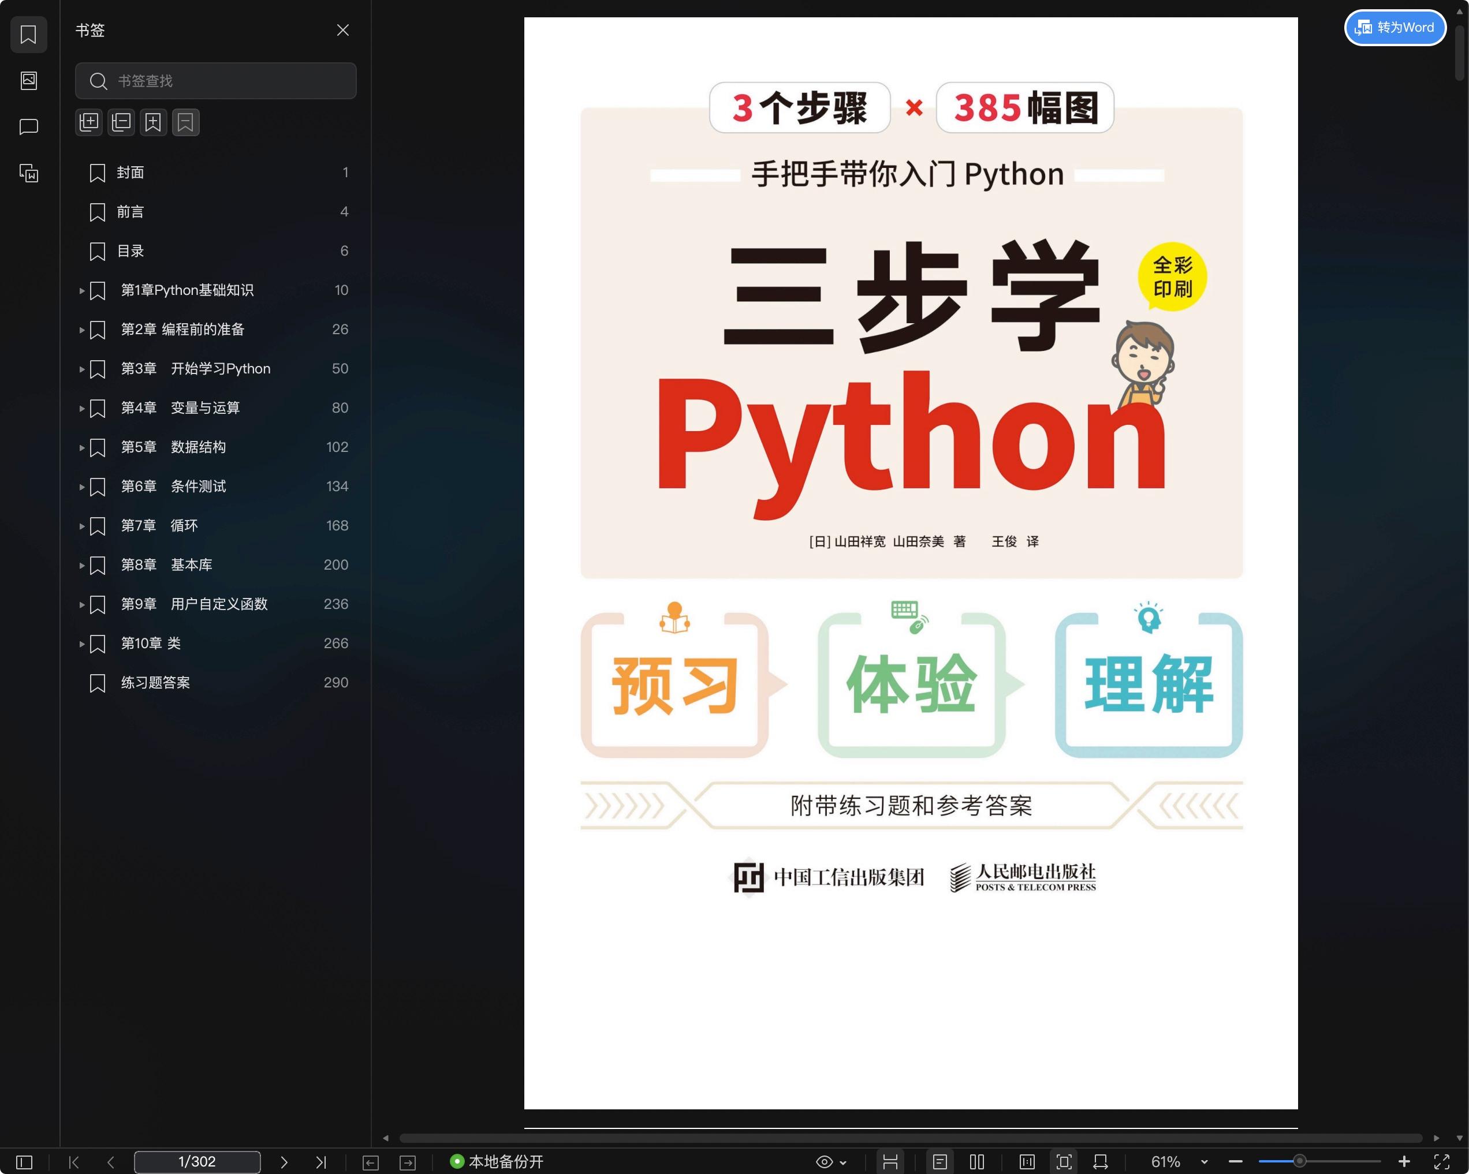Select the 封面 bookmark

coord(215,172)
